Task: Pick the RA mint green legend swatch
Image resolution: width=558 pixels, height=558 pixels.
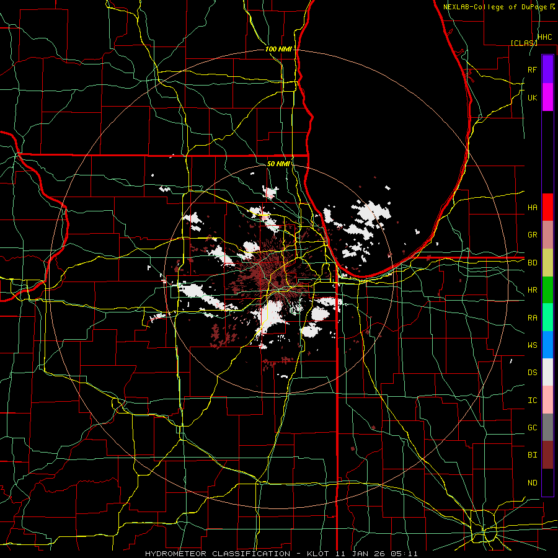Action: point(547,317)
